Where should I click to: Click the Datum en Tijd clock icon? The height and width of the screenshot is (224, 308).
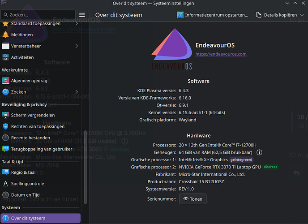coord(5,195)
